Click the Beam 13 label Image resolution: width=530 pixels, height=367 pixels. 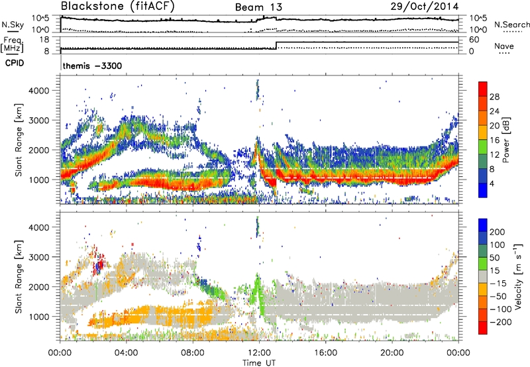pos(258,7)
